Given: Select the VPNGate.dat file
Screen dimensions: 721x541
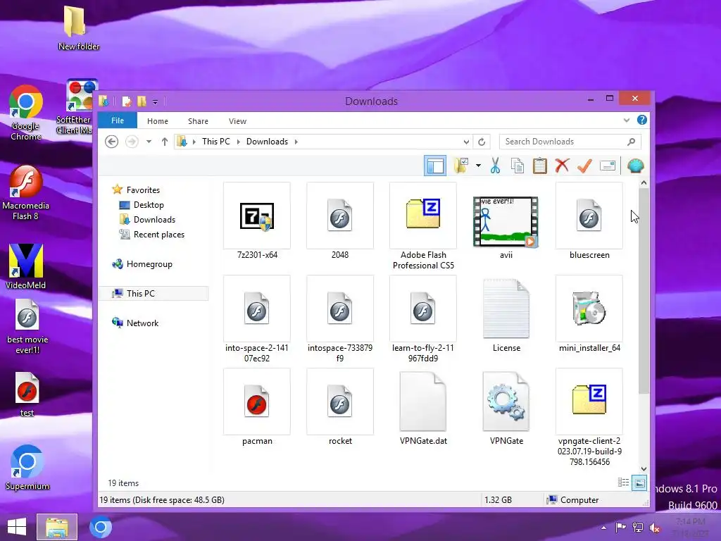Looking at the screenshot, I should pos(423,407).
